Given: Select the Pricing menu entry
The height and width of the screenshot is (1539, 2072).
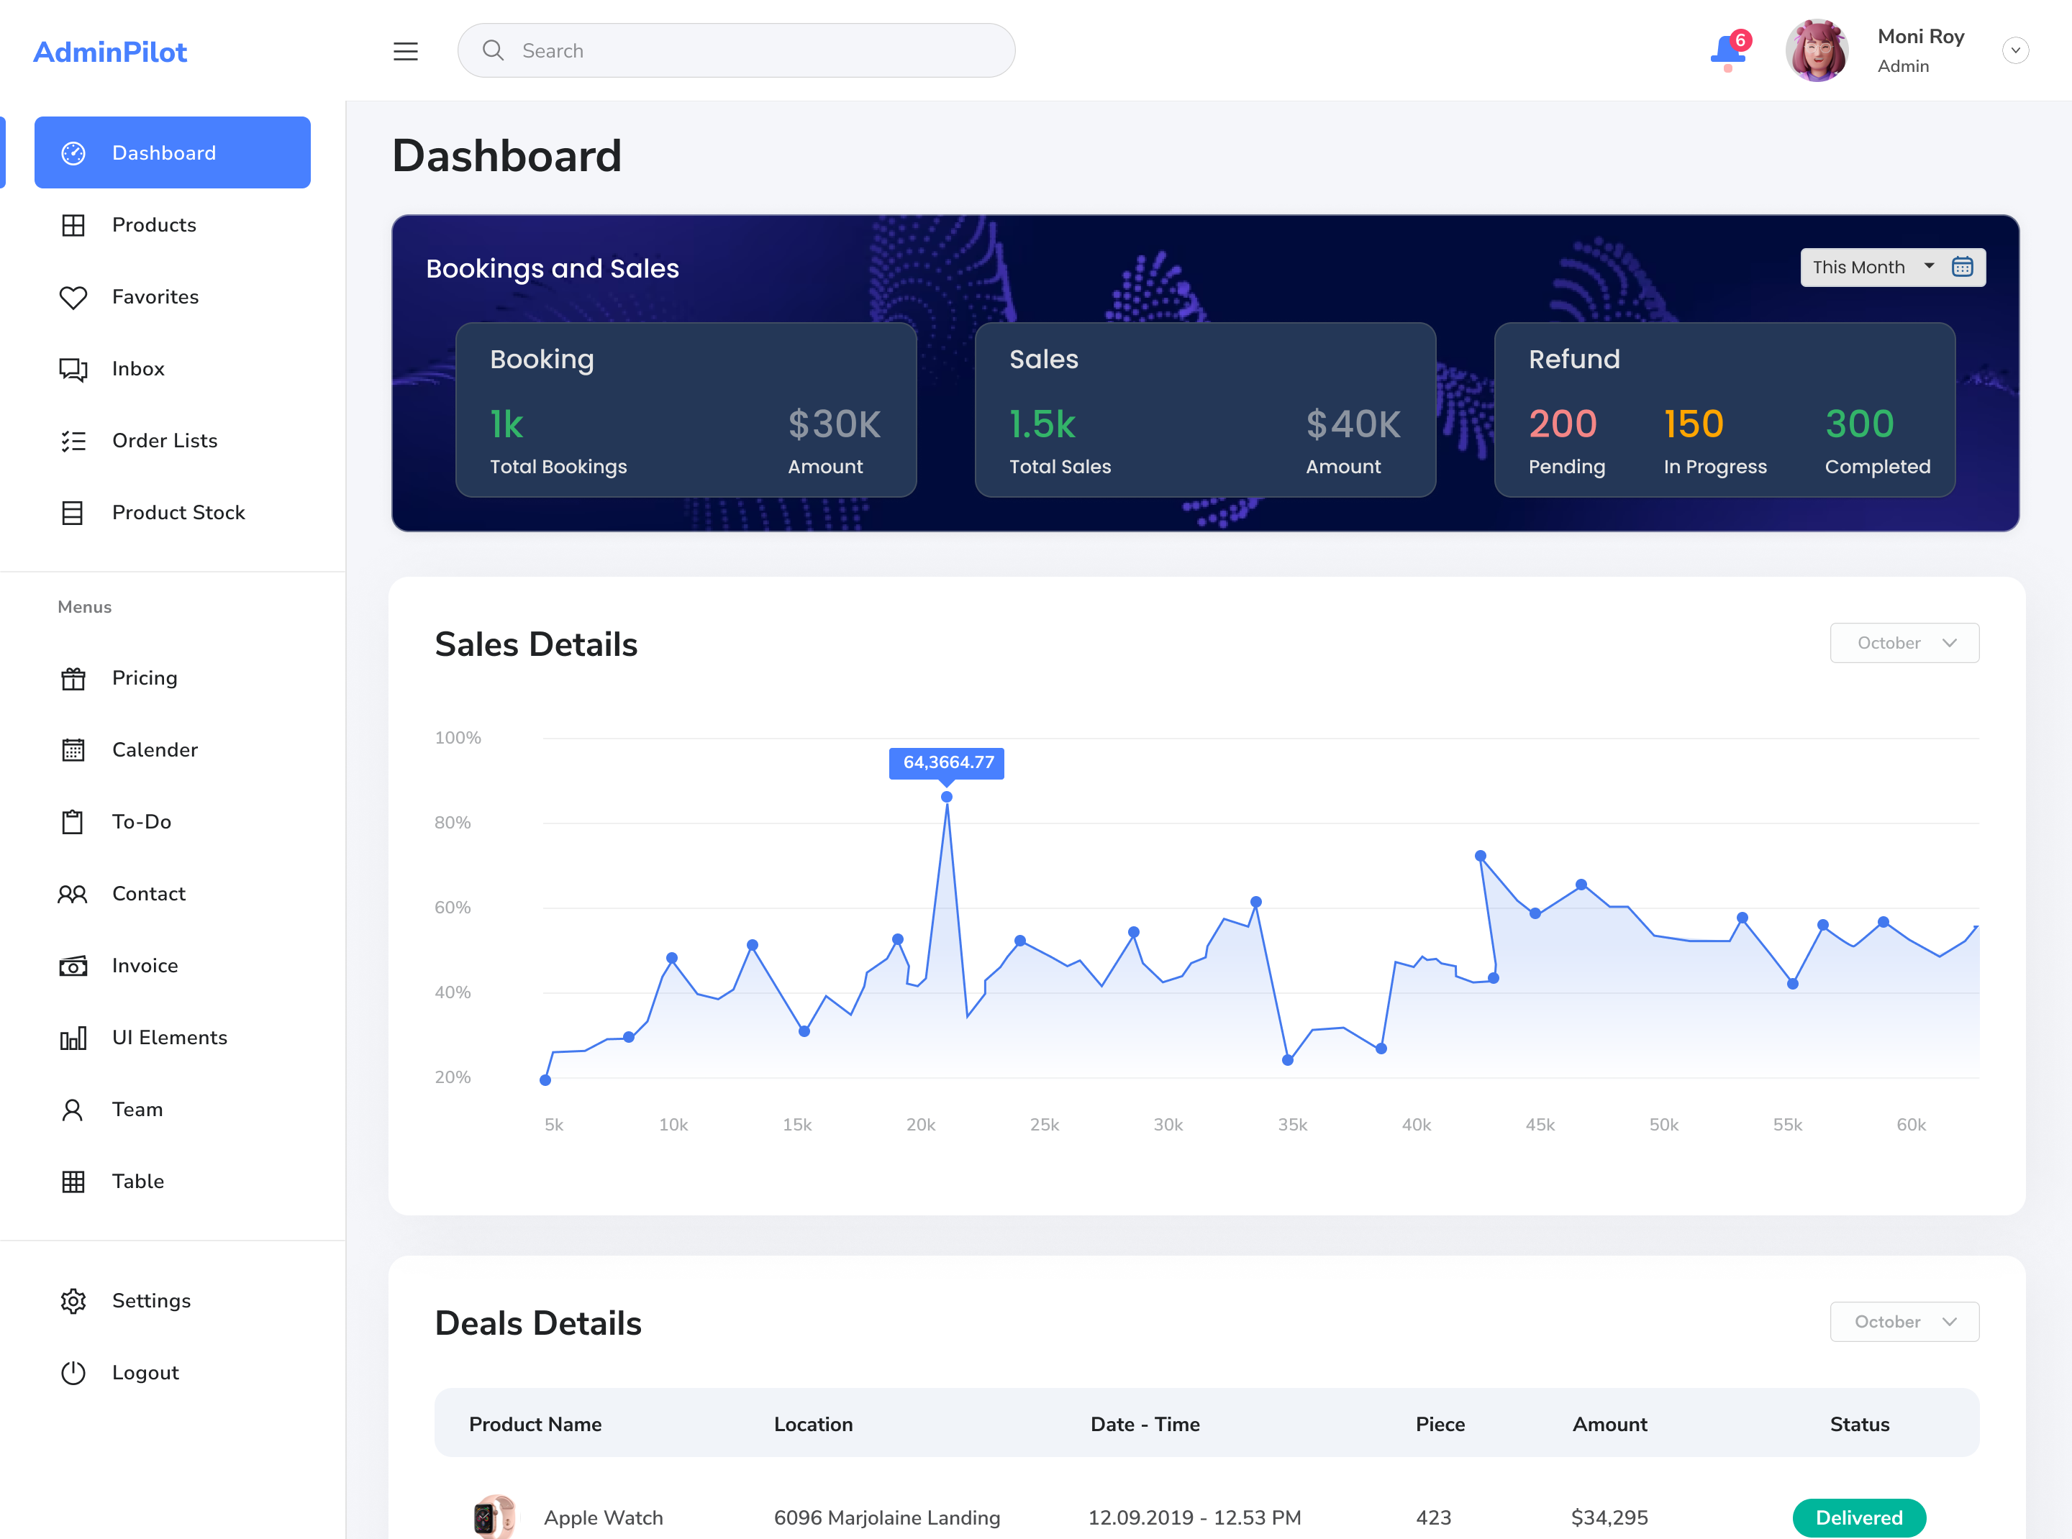Looking at the screenshot, I should click(73, 677).
